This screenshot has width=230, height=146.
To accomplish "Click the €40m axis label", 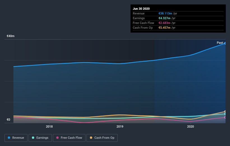I will (x=11, y=36).
